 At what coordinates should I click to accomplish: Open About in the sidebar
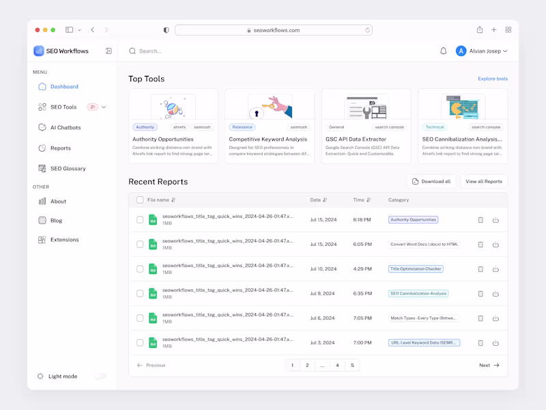tap(53, 201)
